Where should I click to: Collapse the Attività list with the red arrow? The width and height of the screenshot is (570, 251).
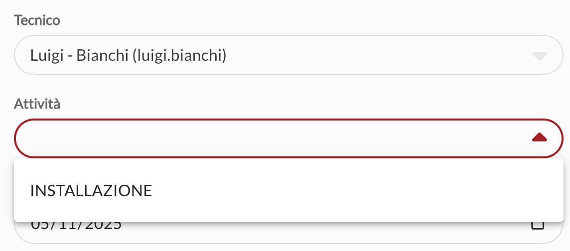(x=540, y=138)
